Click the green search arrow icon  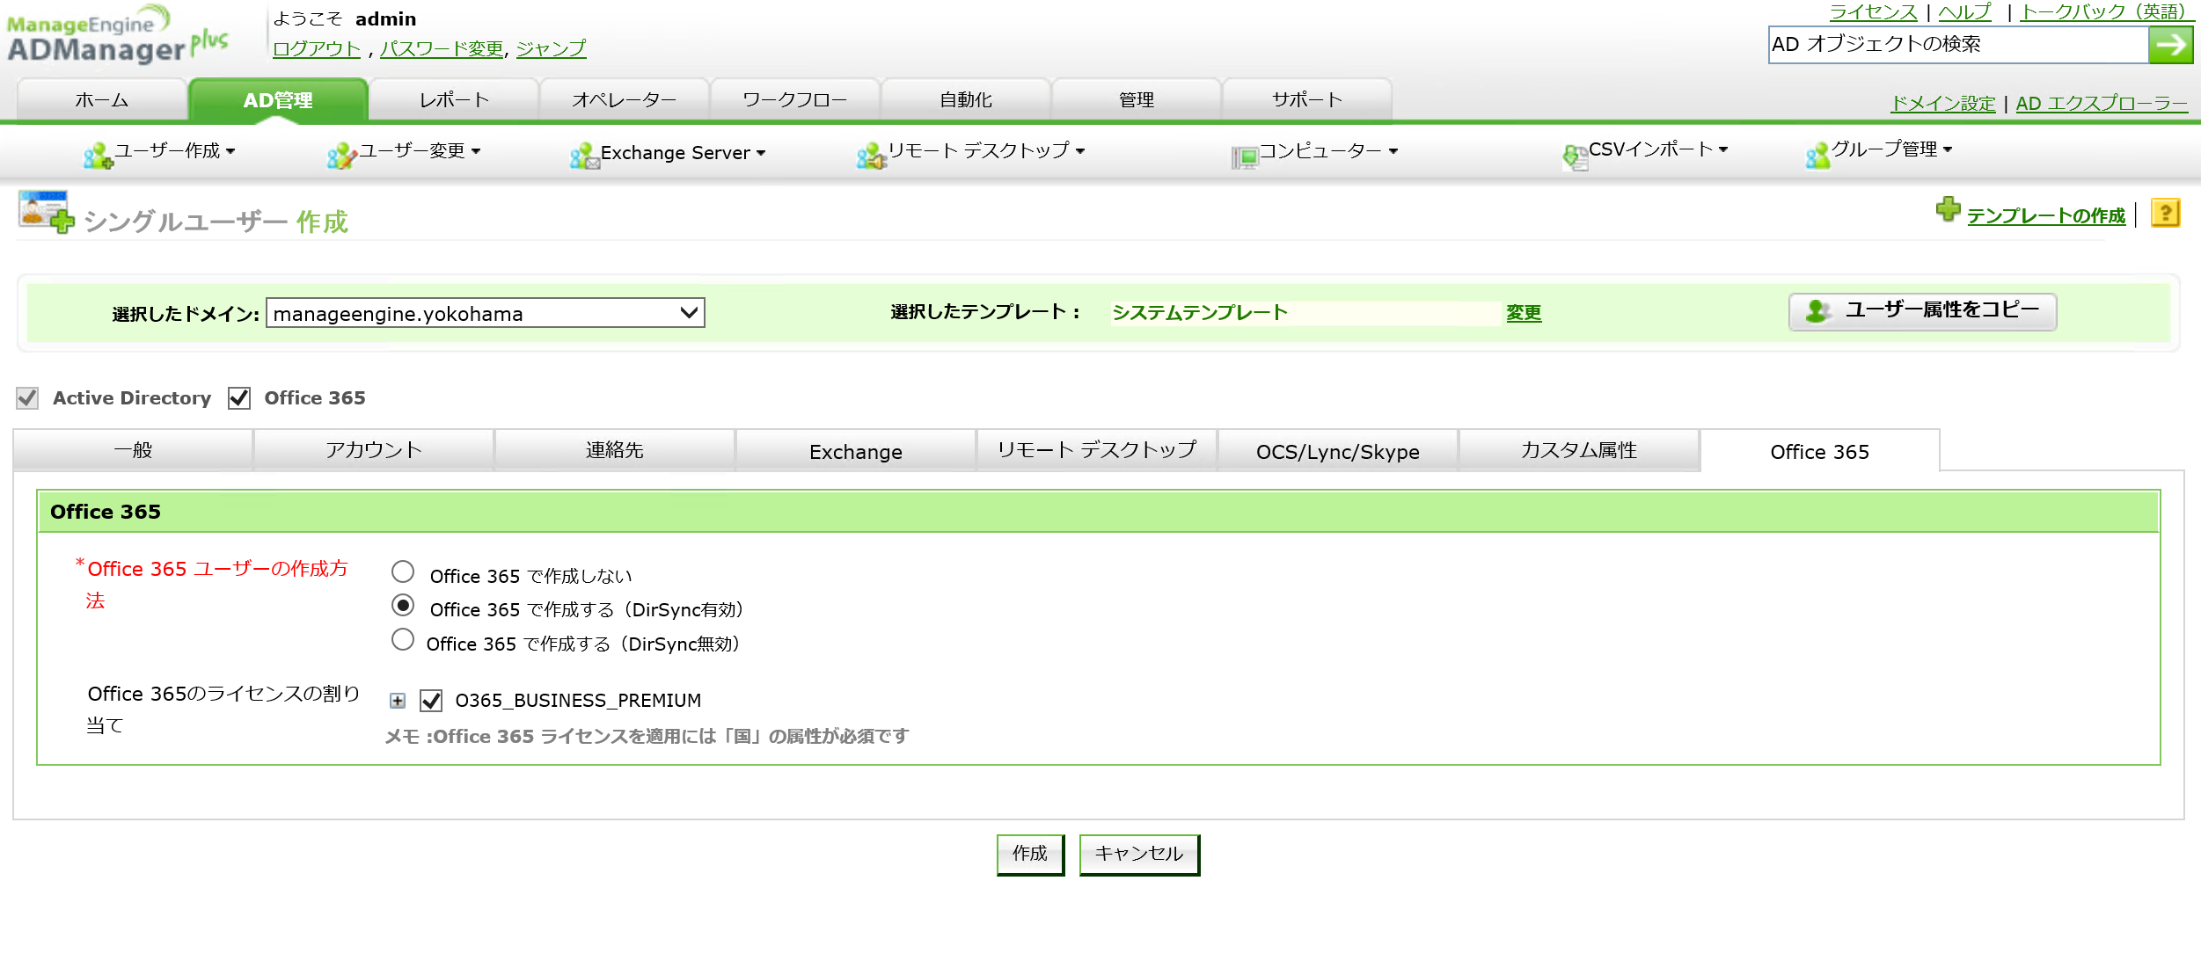(2169, 45)
